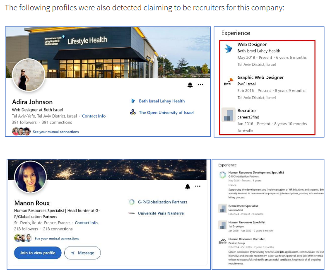See mutual connections with Manon Roux

(57, 239)
